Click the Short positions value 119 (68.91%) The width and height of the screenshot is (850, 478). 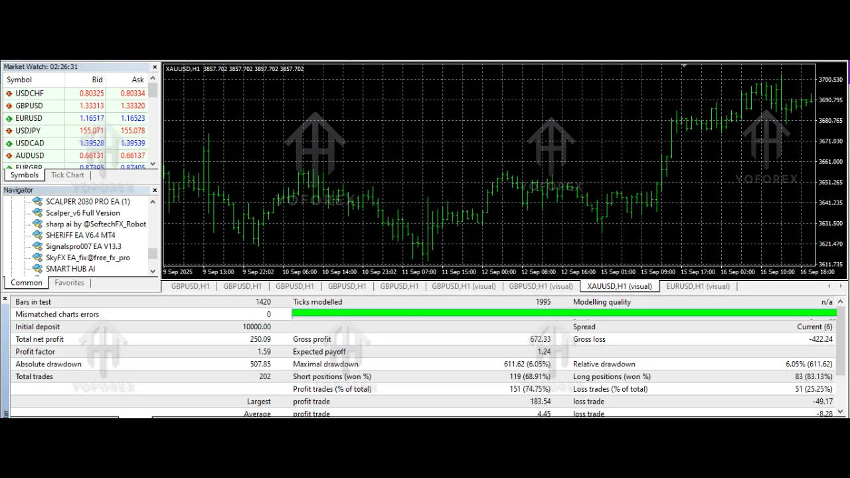tap(529, 376)
